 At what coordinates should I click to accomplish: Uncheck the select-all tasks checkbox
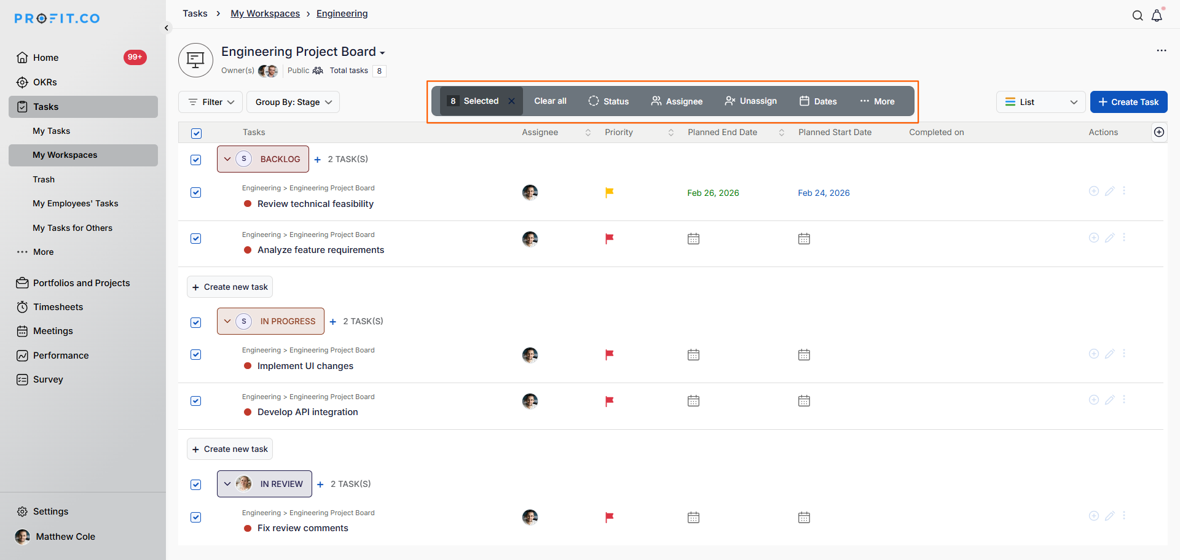click(x=196, y=133)
